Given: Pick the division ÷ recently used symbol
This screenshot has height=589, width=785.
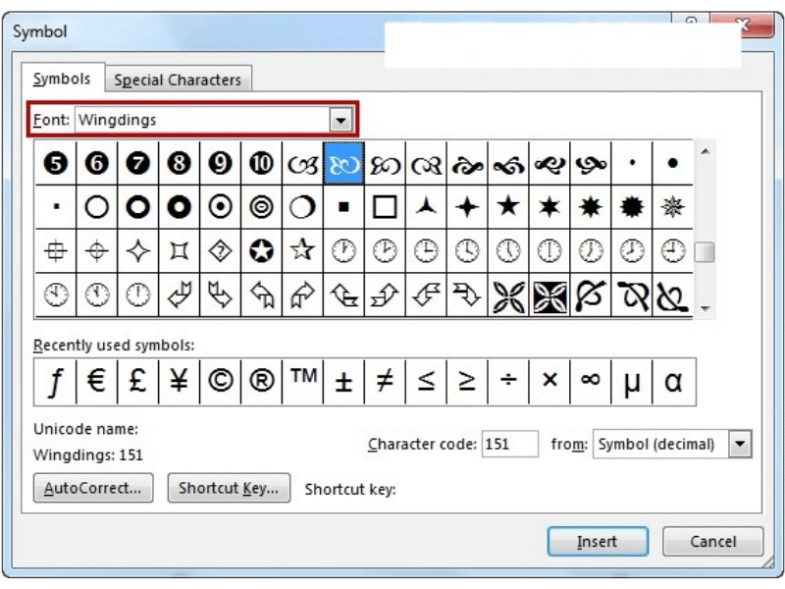Looking at the screenshot, I should click(508, 382).
